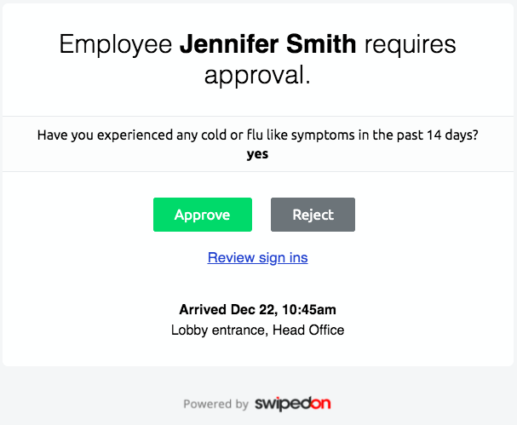The image size is (517, 425).
Task: Click the '10:45am' arrival time
Action: coord(309,310)
